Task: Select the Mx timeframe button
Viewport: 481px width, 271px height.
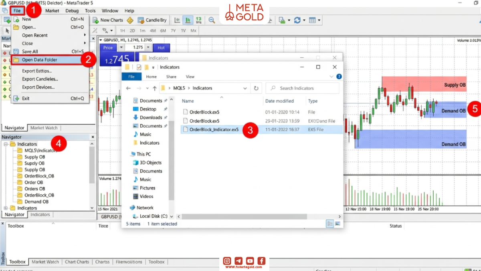Action: click(194, 31)
